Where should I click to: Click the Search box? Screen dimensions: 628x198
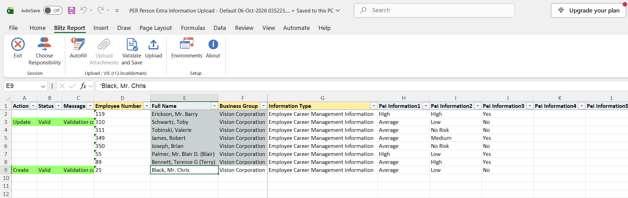tap(434, 10)
